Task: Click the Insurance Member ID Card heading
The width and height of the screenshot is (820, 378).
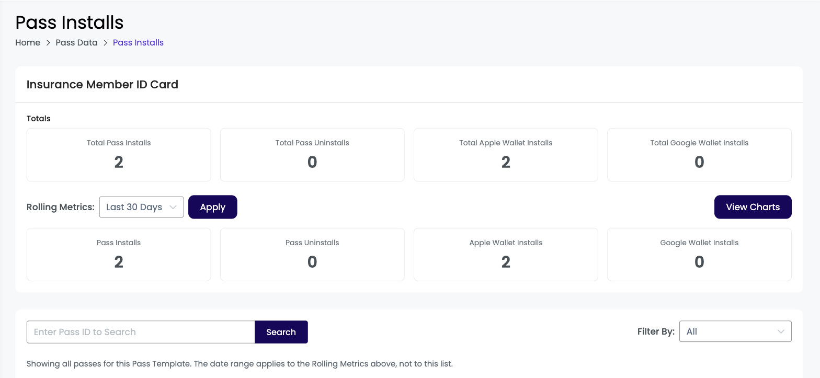Action: coord(102,85)
